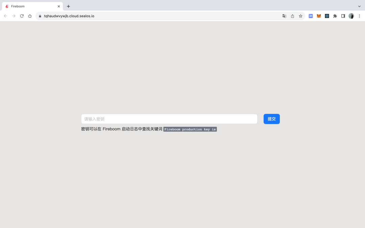The height and width of the screenshot is (228, 365).
Task: Close the Fireboom tab
Action: click(59, 6)
